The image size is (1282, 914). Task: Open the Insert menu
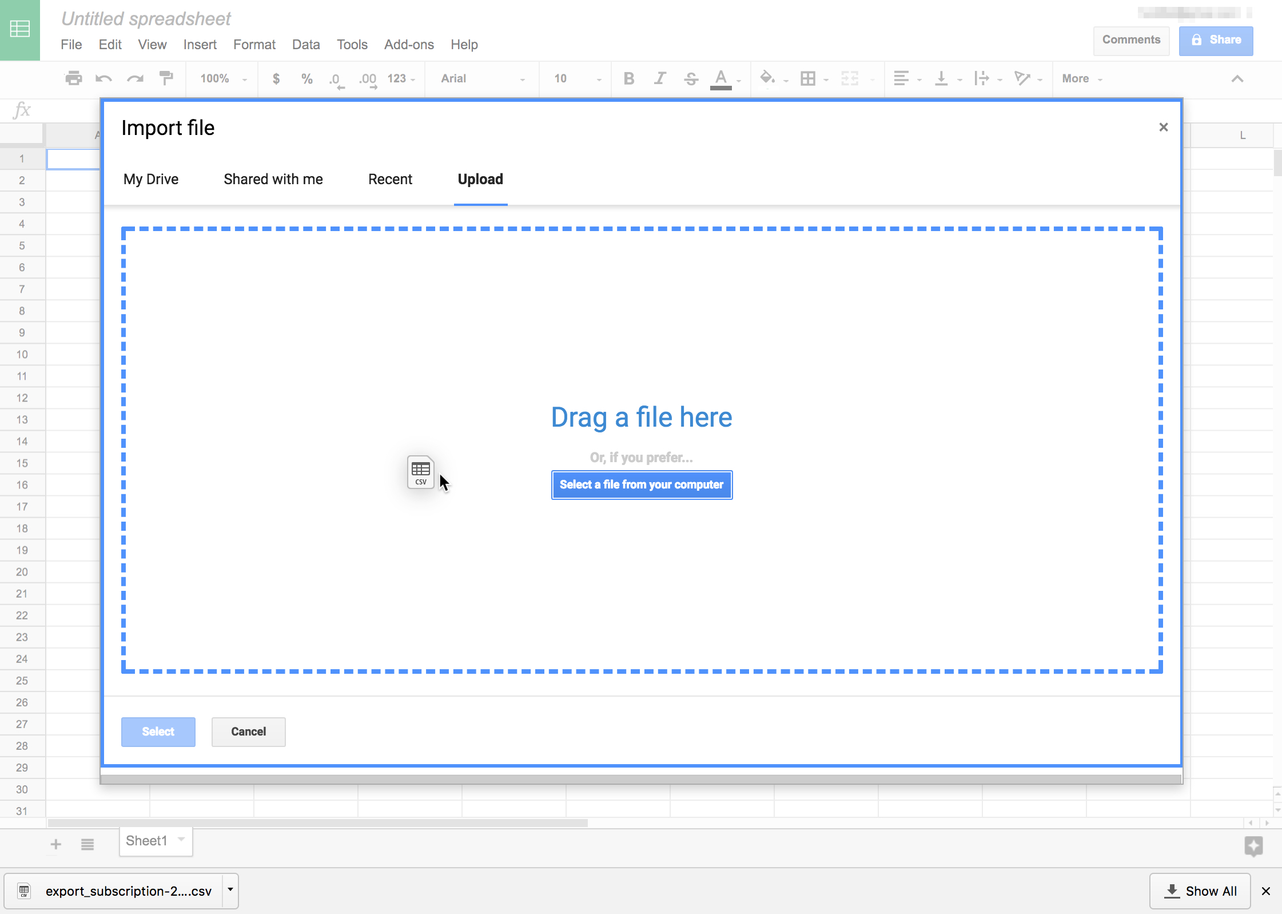pyautogui.click(x=200, y=45)
